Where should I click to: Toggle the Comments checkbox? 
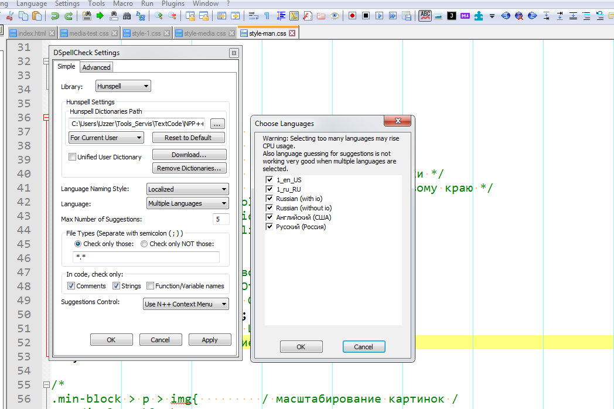click(x=71, y=285)
